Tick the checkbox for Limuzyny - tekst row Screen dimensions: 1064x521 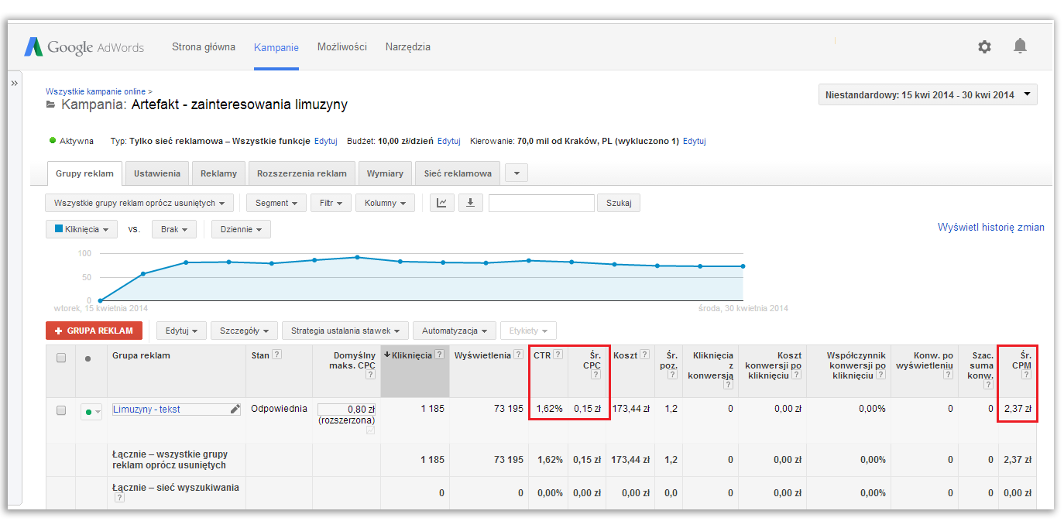(61, 411)
